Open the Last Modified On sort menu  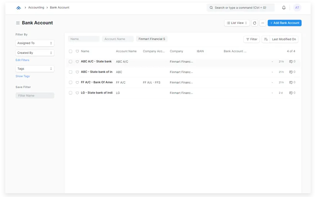(283, 39)
